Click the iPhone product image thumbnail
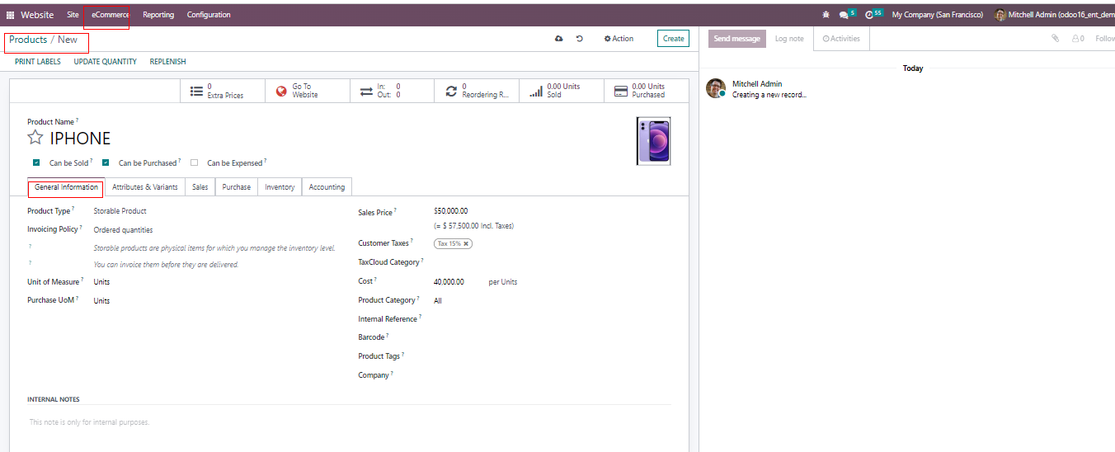The height and width of the screenshot is (452, 1115). [653, 141]
